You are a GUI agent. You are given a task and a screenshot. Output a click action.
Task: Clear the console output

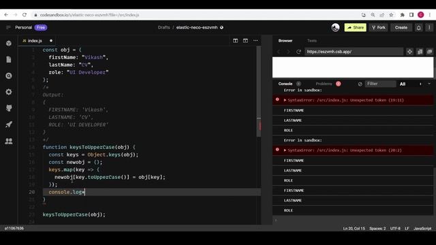(360, 84)
